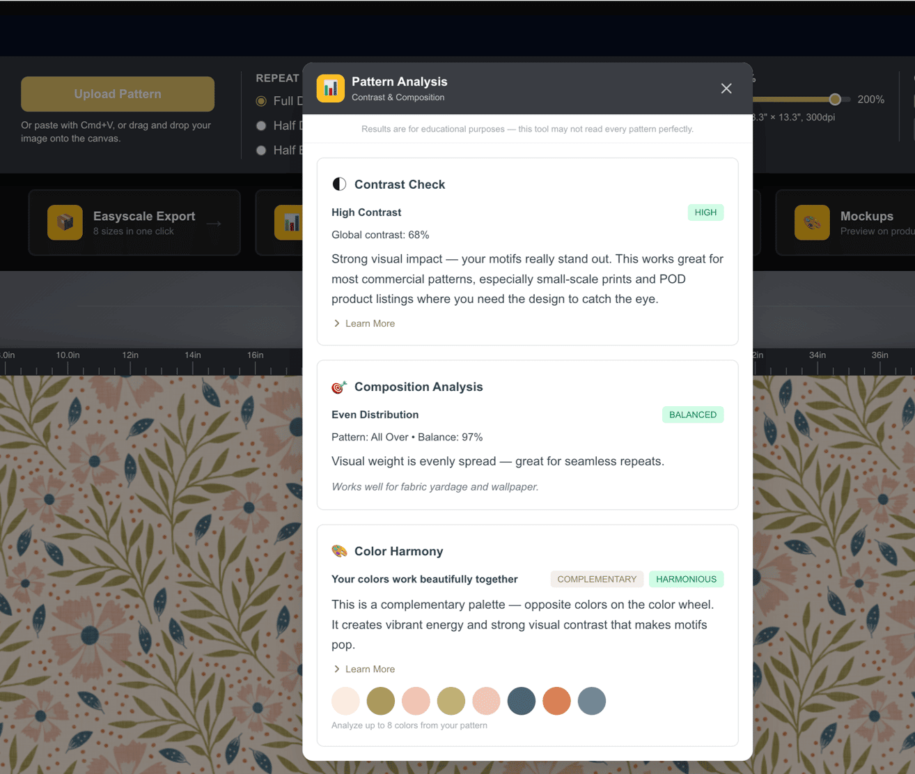This screenshot has height=774, width=915.
Task: Click the Composition Analysis target icon
Action: pyautogui.click(x=339, y=387)
